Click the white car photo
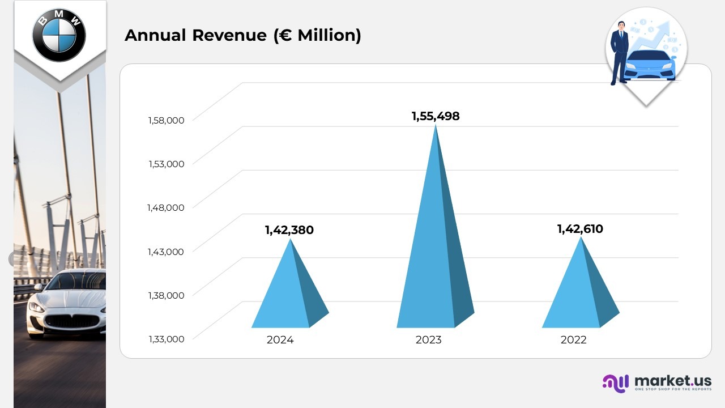 pyautogui.click(x=68, y=303)
